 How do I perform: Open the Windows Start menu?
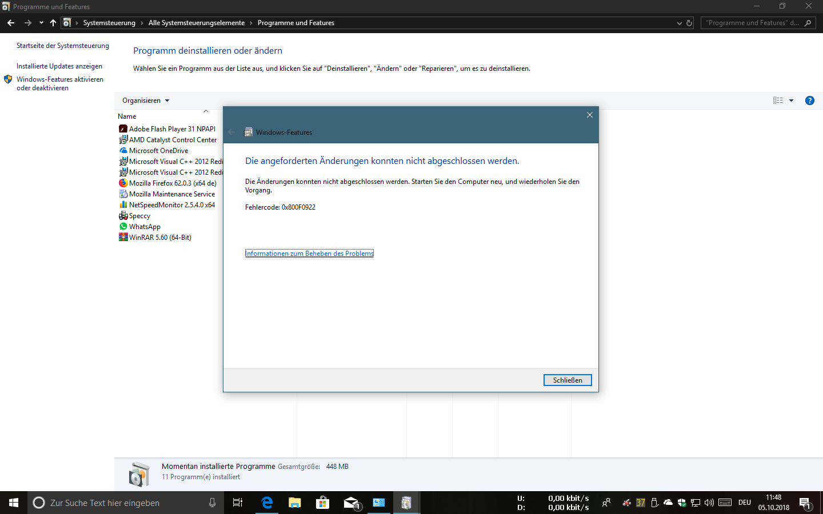point(14,503)
